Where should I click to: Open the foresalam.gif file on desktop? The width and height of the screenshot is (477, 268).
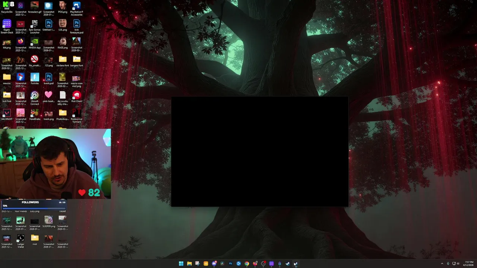point(35,7)
